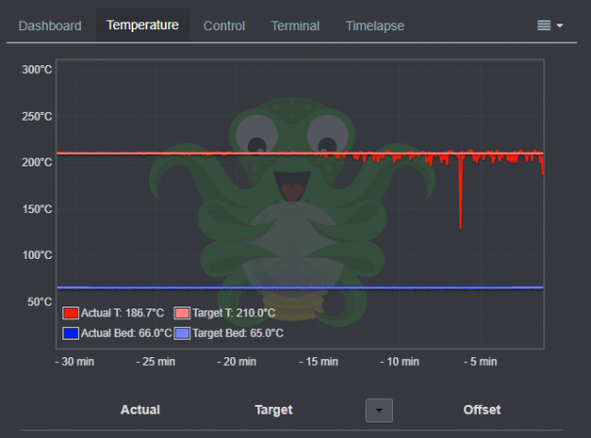Click the Target Bed: 65.0°C legend label
This screenshot has width=591, height=438.
click(x=238, y=334)
